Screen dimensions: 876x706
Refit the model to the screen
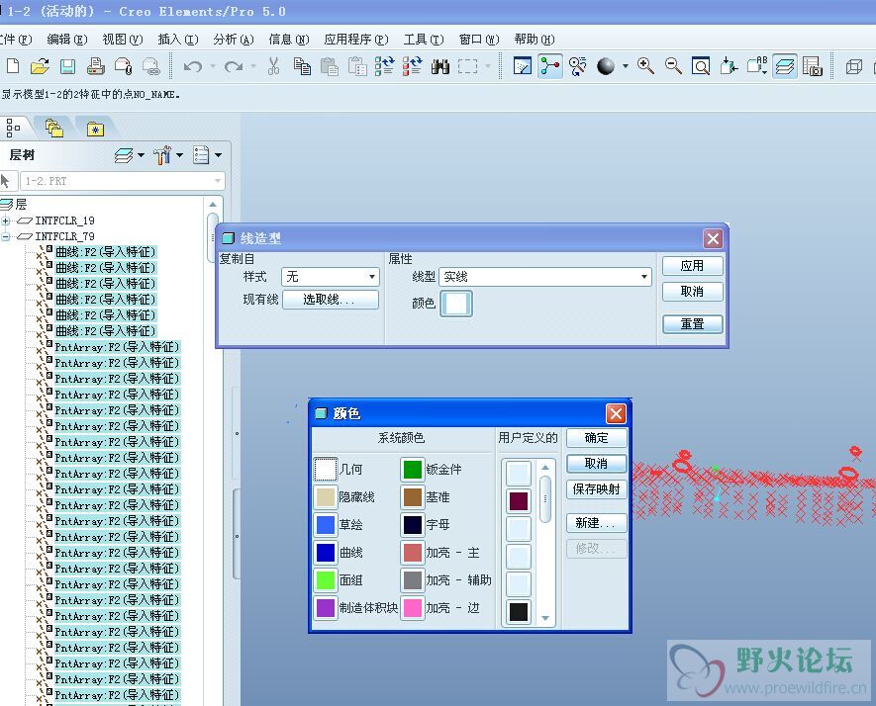(x=701, y=66)
